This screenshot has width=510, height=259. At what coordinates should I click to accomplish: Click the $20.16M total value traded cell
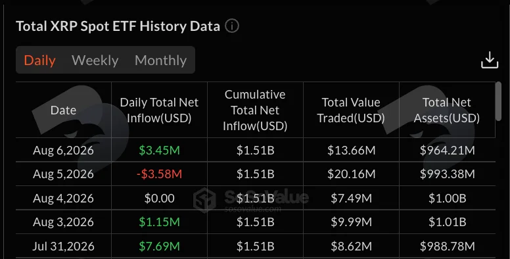point(351,174)
